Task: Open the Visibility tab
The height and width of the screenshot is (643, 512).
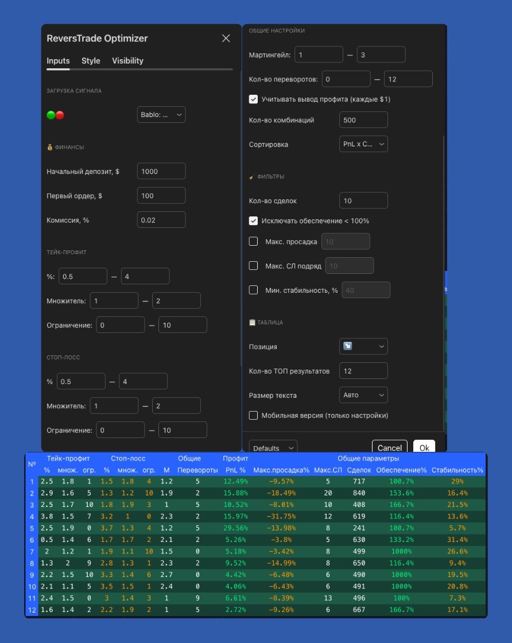Action: pos(127,61)
